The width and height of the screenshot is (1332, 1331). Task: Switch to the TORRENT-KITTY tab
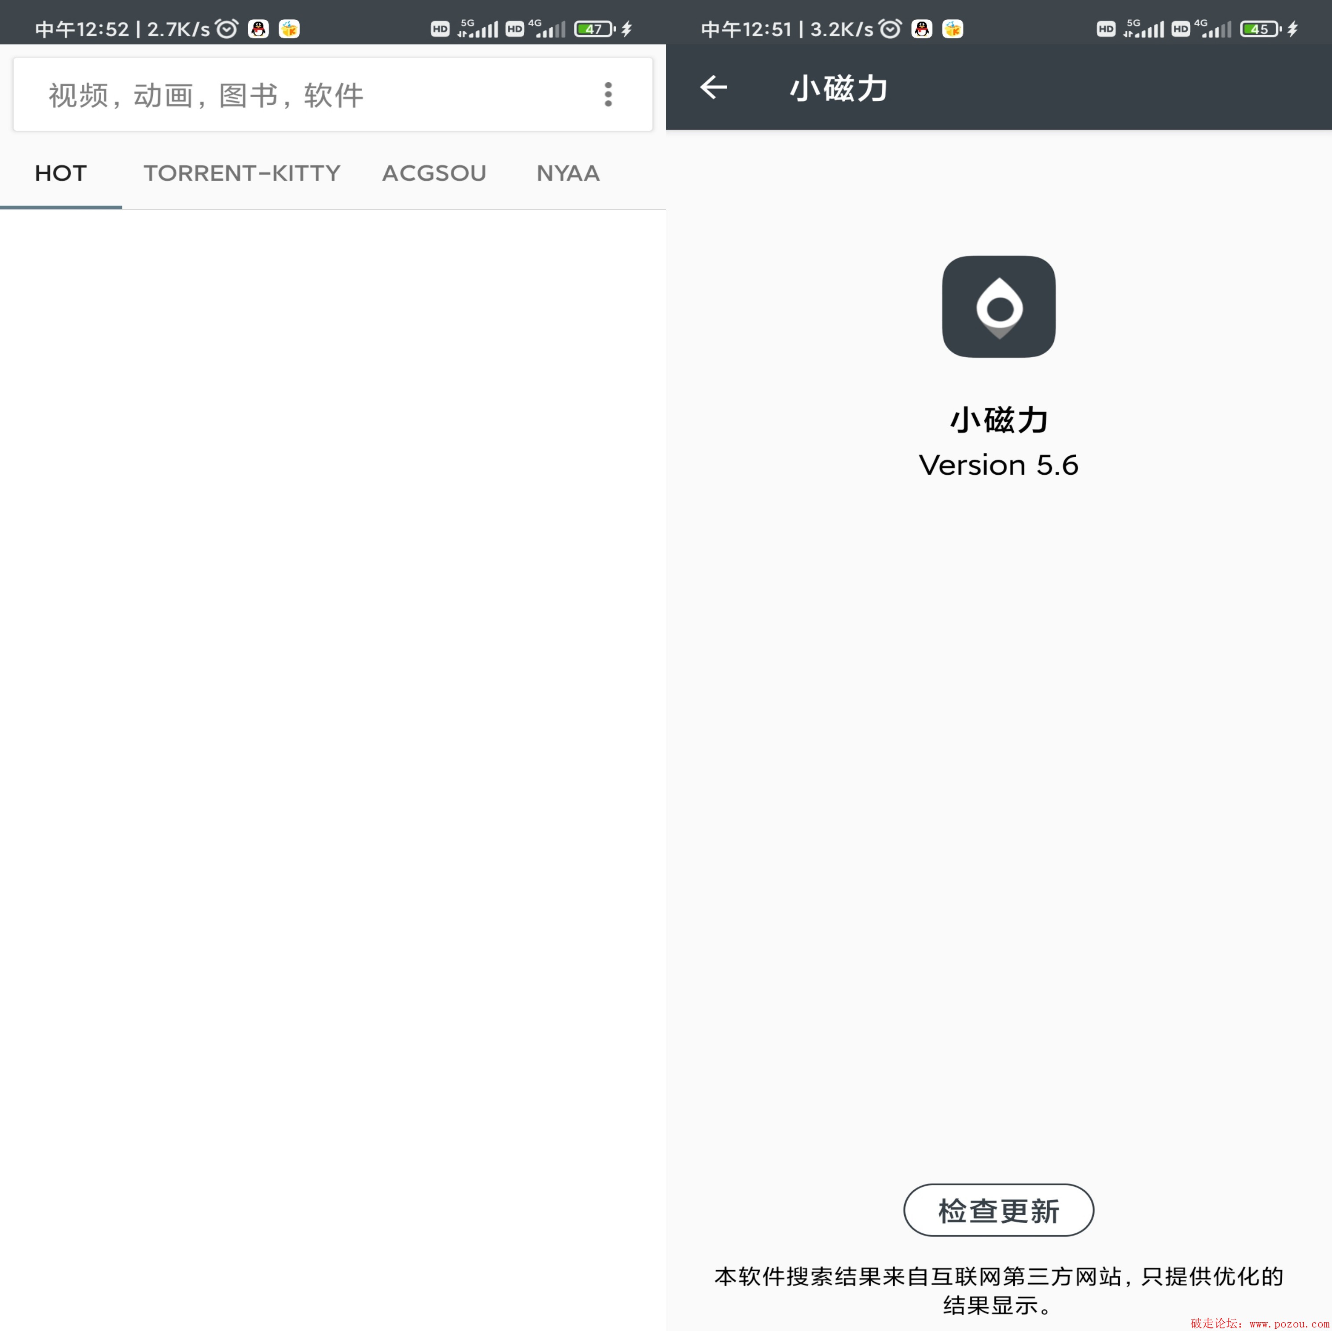point(242,173)
